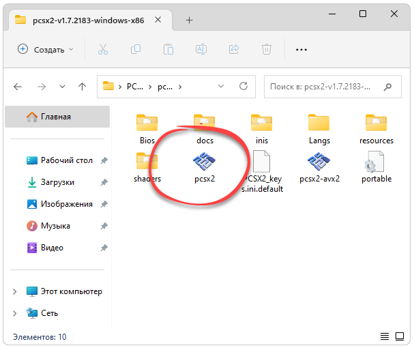This screenshot has width=414, height=348.
Task: Open the inis folder
Action: 262,129
